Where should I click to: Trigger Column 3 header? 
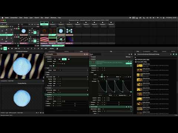[x=61, y=23]
